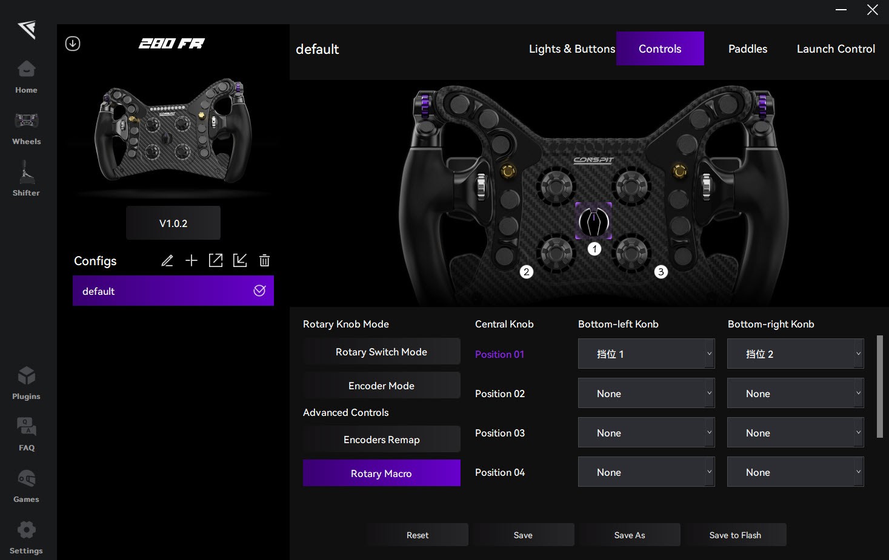The image size is (889, 560).
Task: Select bottom-left knob marker 2 on wheel
Action: coord(527,272)
